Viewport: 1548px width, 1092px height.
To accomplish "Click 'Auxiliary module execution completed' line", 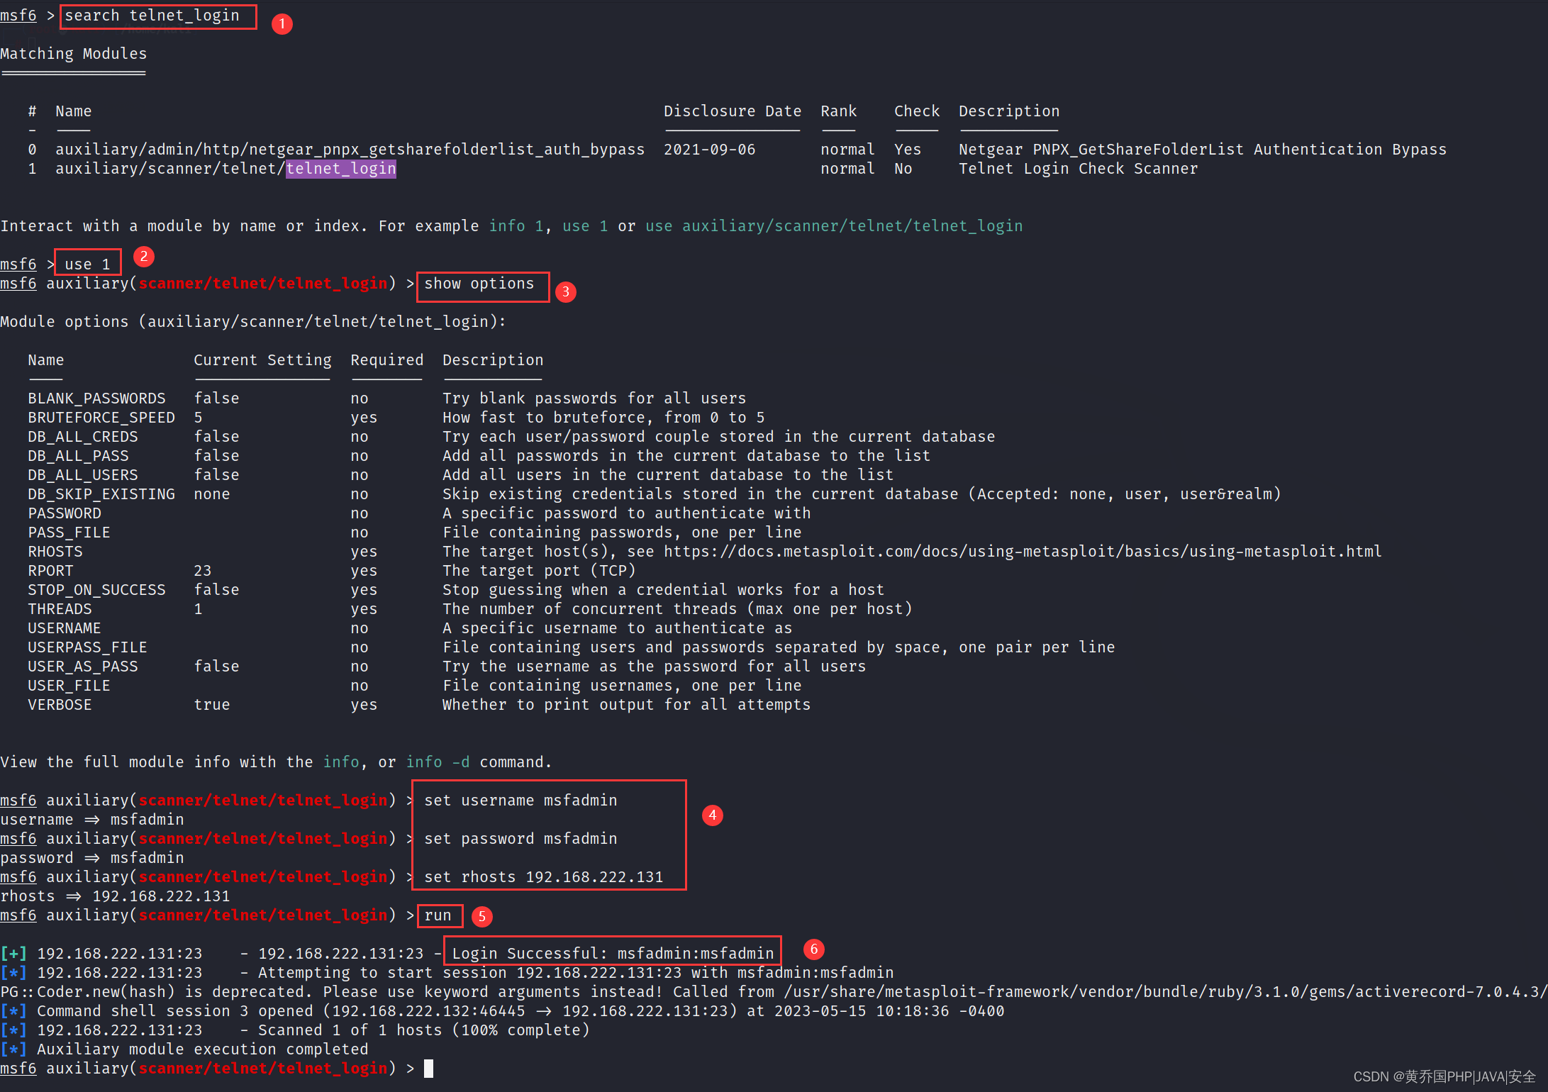I will coord(184,1049).
